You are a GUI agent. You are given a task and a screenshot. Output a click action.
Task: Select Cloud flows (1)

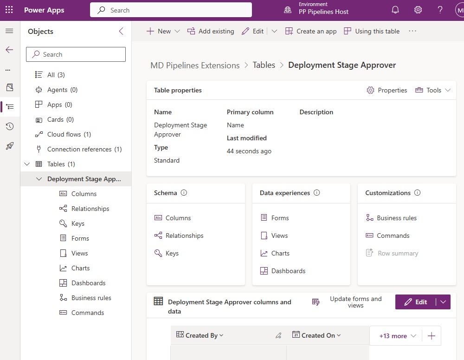coord(69,134)
